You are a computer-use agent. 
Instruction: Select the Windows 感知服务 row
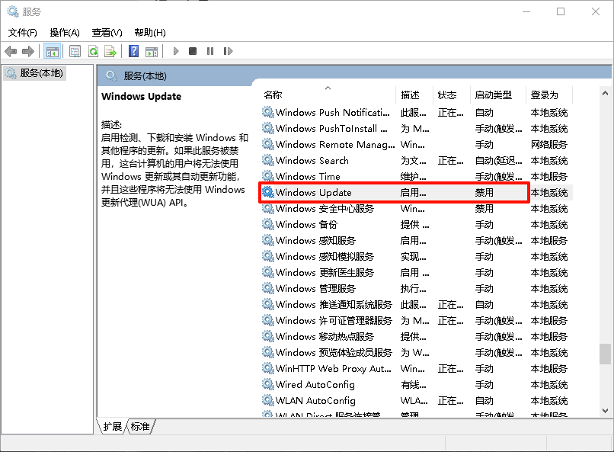pos(417,241)
